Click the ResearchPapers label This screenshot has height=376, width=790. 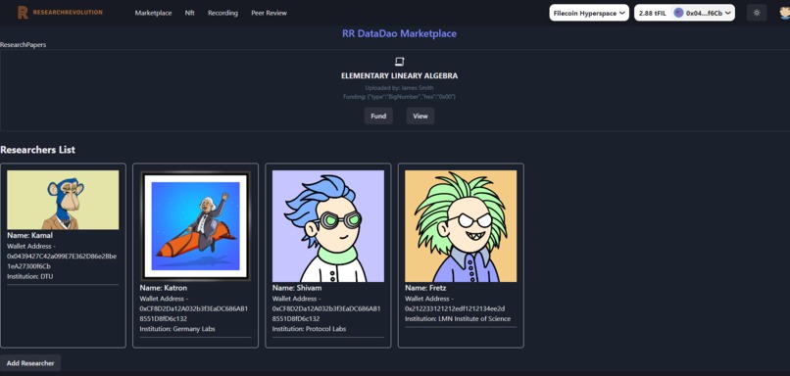pyautogui.click(x=24, y=45)
